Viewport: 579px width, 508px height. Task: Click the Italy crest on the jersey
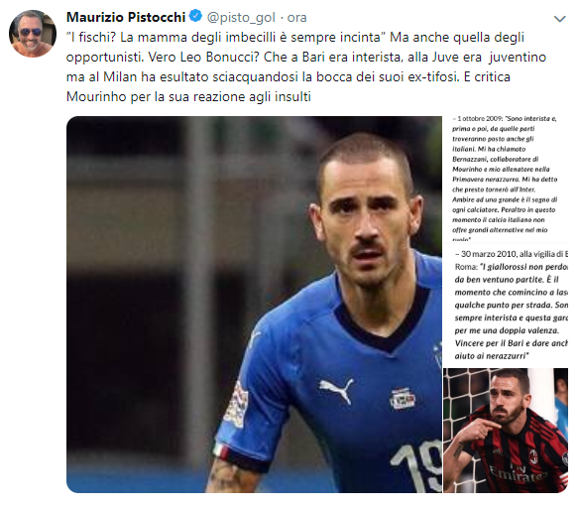403,398
